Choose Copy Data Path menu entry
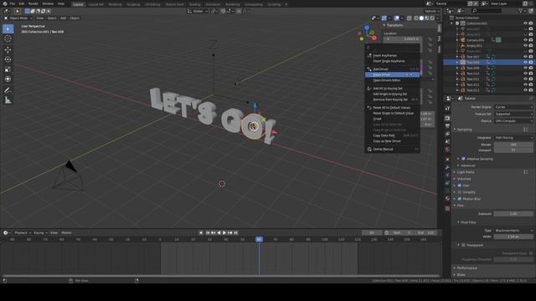The width and height of the screenshot is (536, 301). click(392, 135)
